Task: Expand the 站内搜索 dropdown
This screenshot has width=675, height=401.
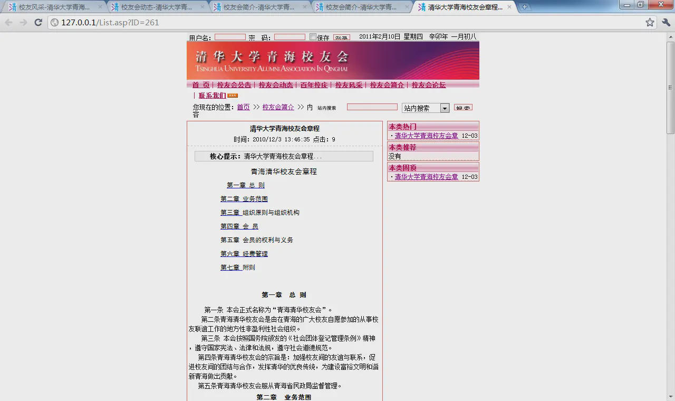Action: point(444,108)
